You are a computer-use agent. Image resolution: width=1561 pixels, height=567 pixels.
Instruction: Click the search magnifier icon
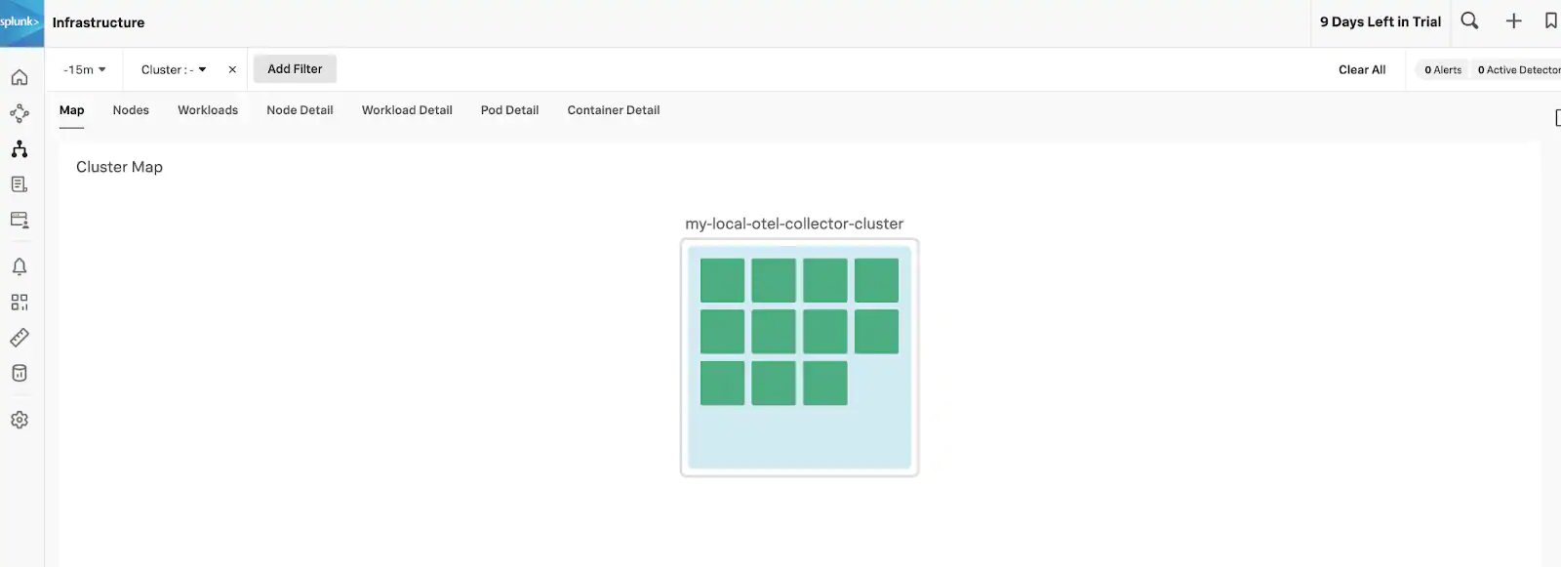coord(1469,21)
